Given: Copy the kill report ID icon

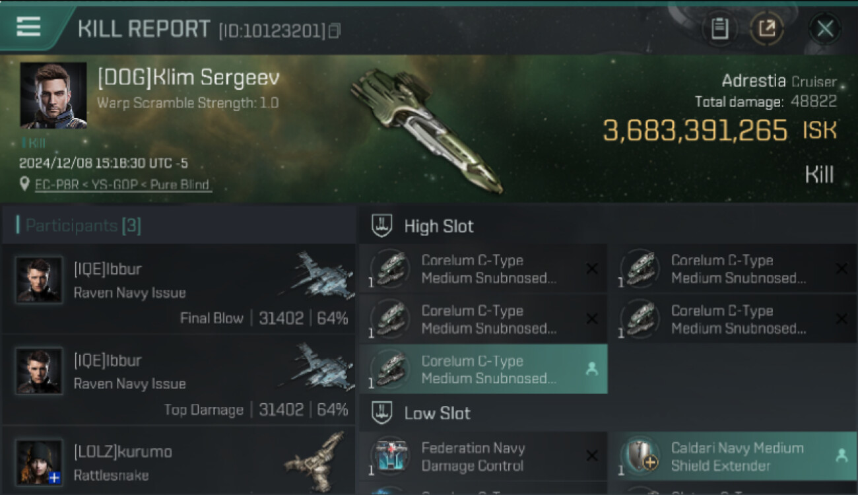Looking at the screenshot, I should [x=335, y=30].
